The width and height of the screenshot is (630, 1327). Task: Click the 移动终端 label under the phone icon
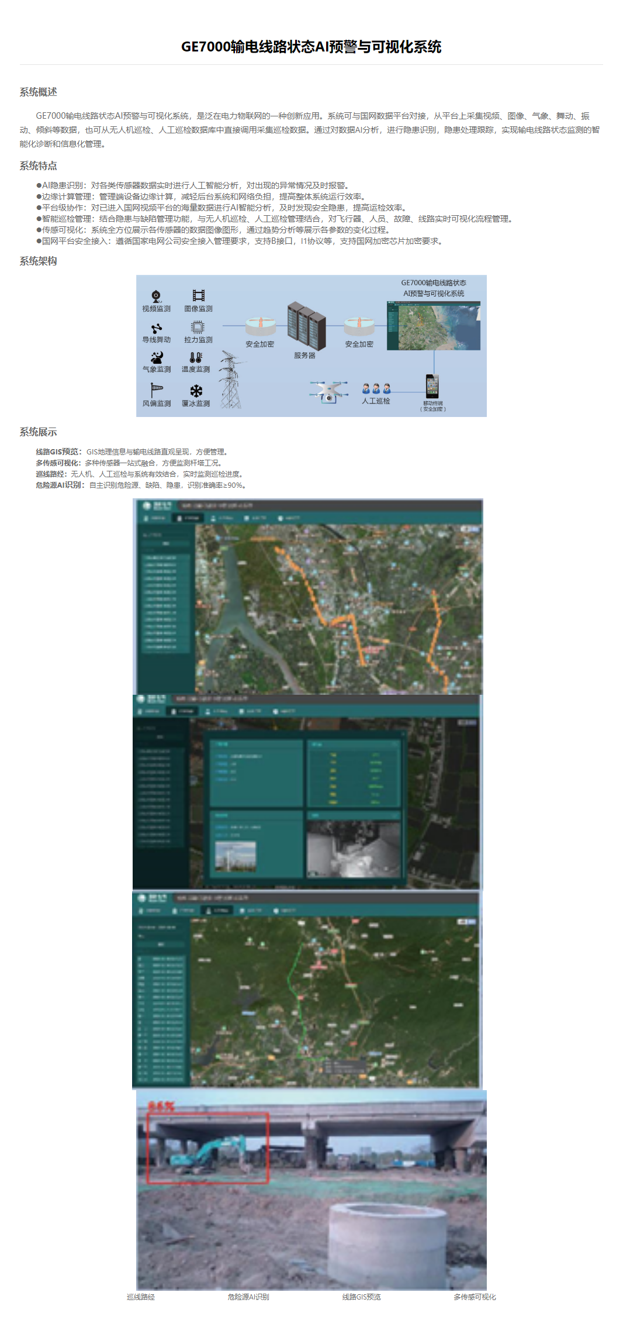coord(432,403)
